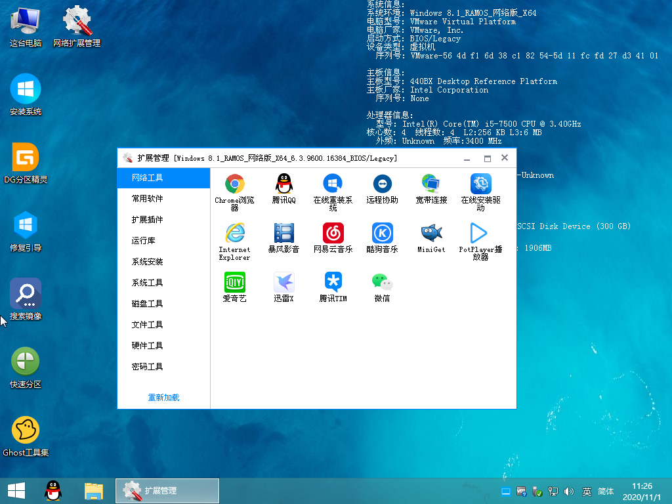Open the Windows Start menu
The height and width of the screenshot is (504, 672).
pyautogui.click(x=16, y=491)
